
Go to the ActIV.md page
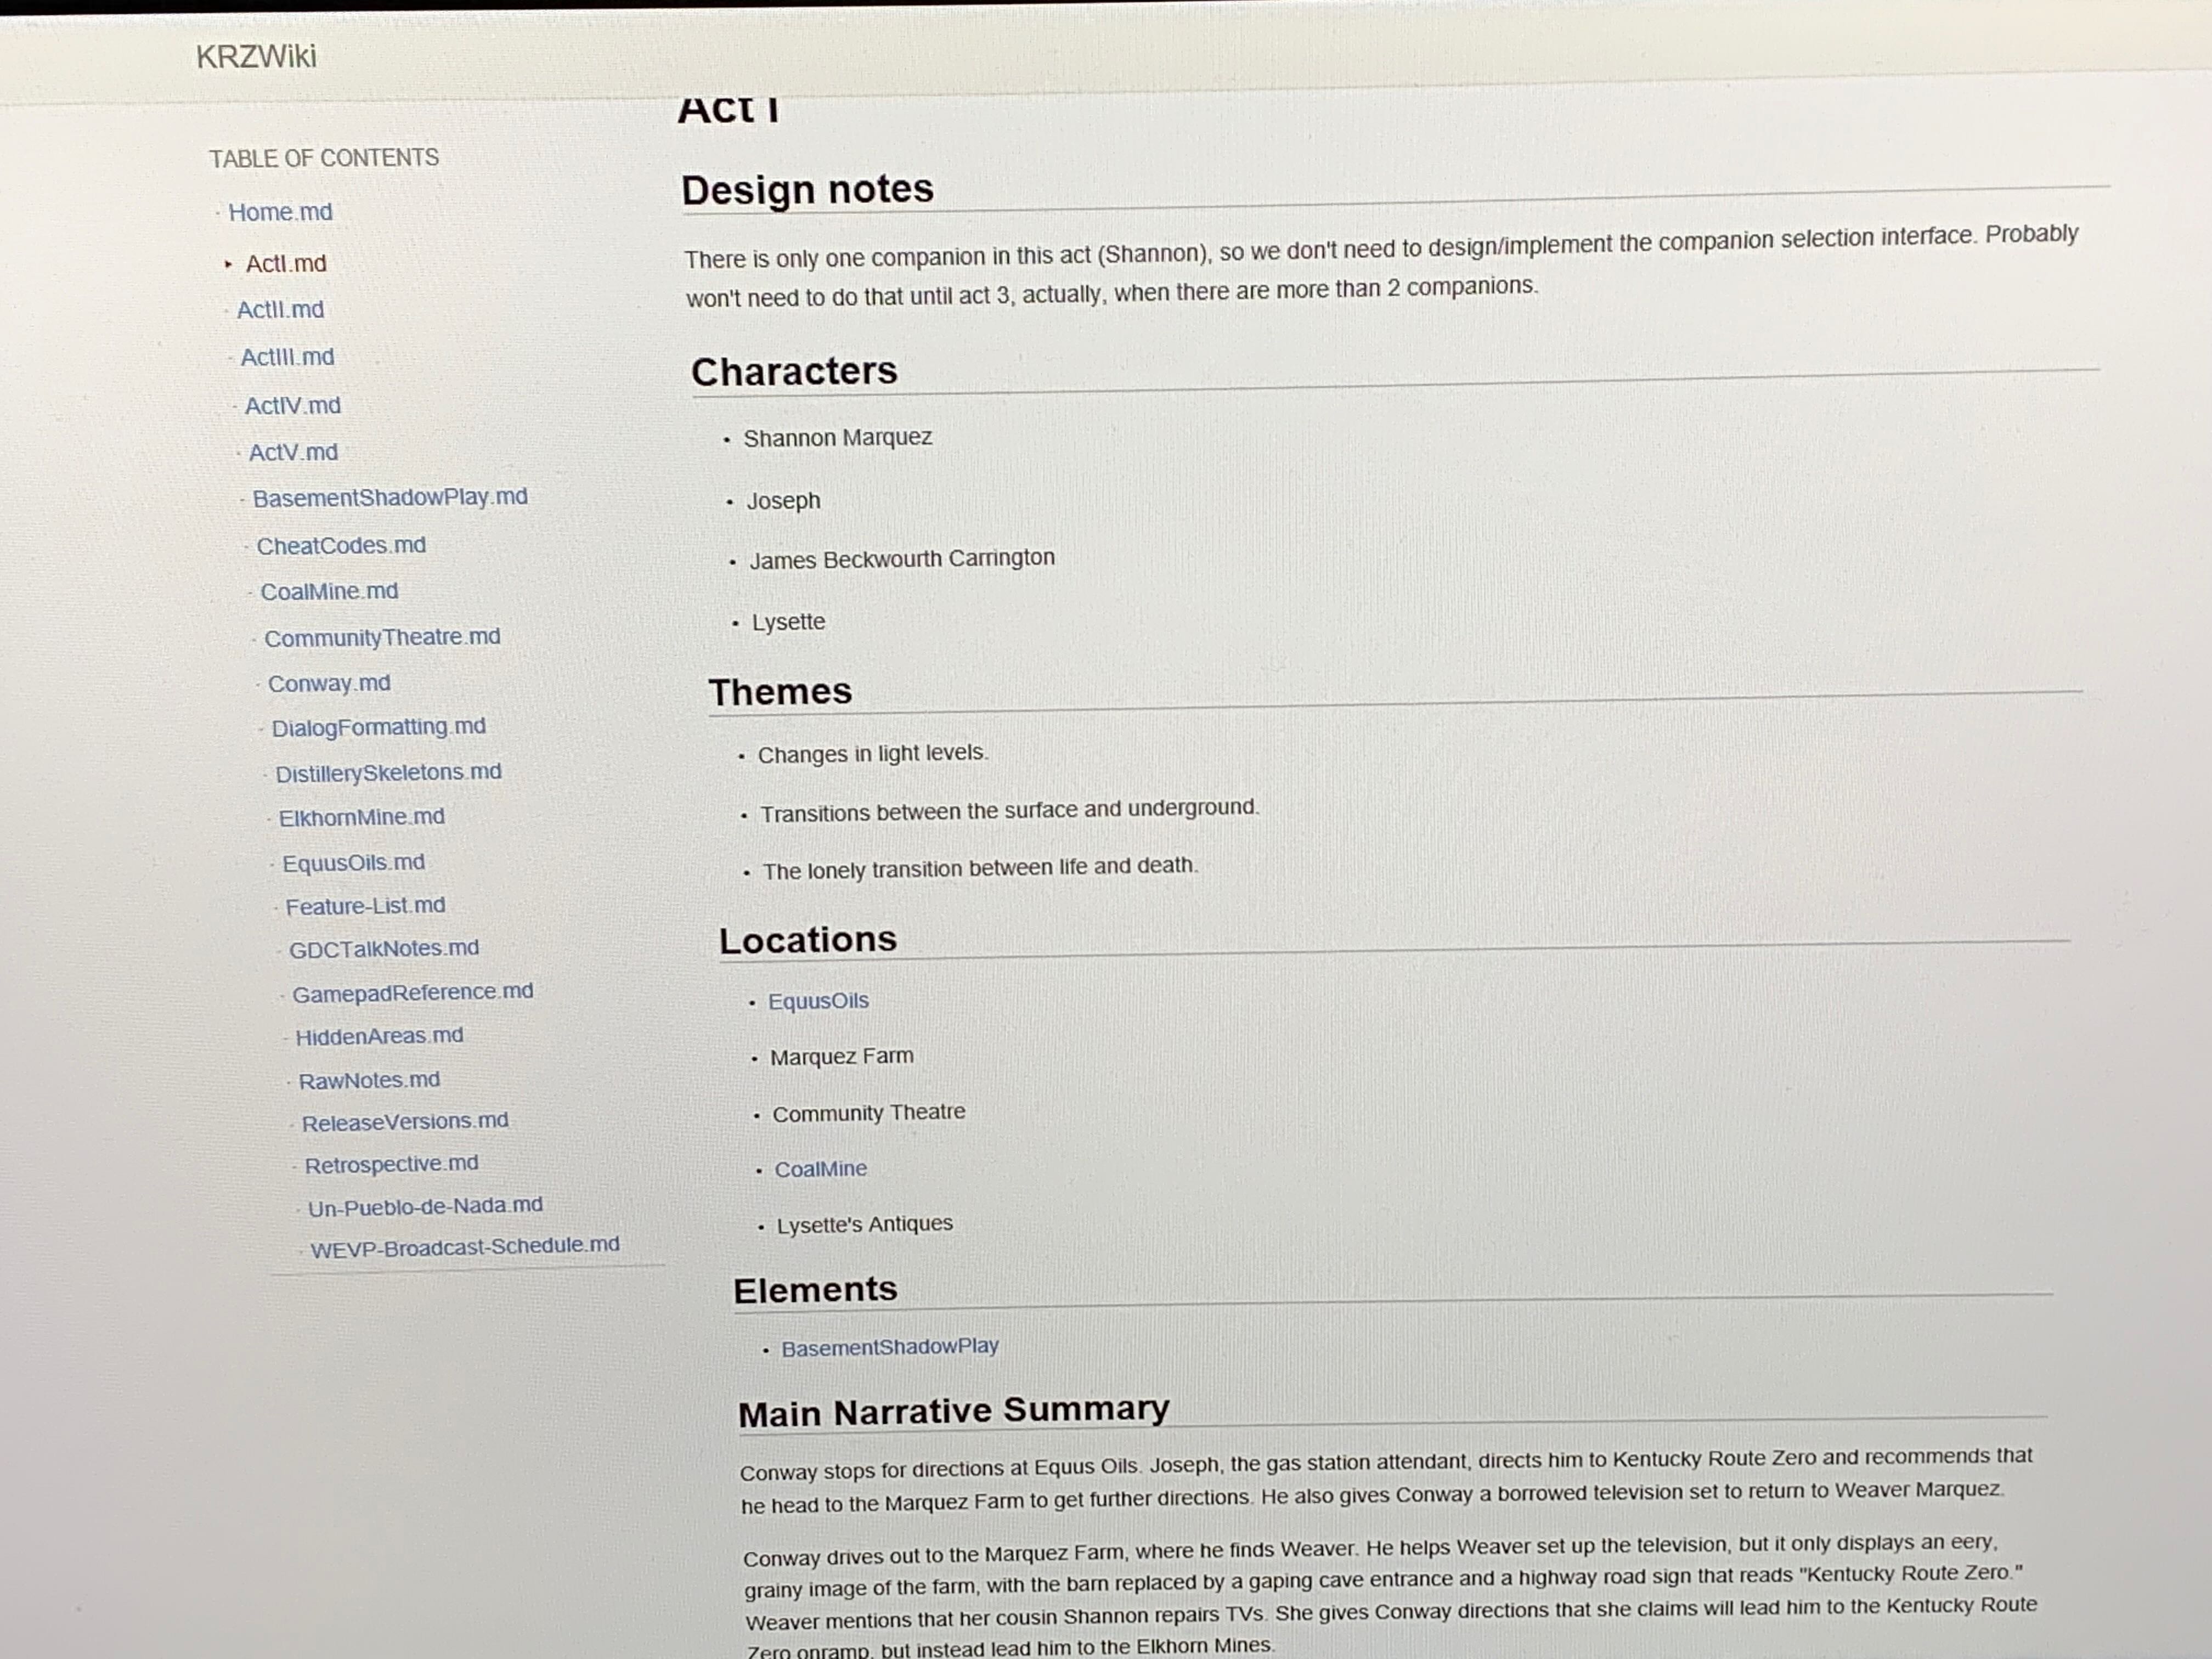[x=292, y=405]
